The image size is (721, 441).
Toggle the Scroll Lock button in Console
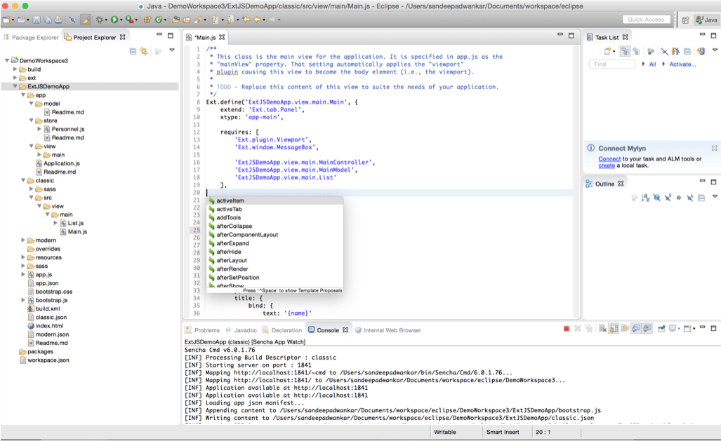[614, 328]
